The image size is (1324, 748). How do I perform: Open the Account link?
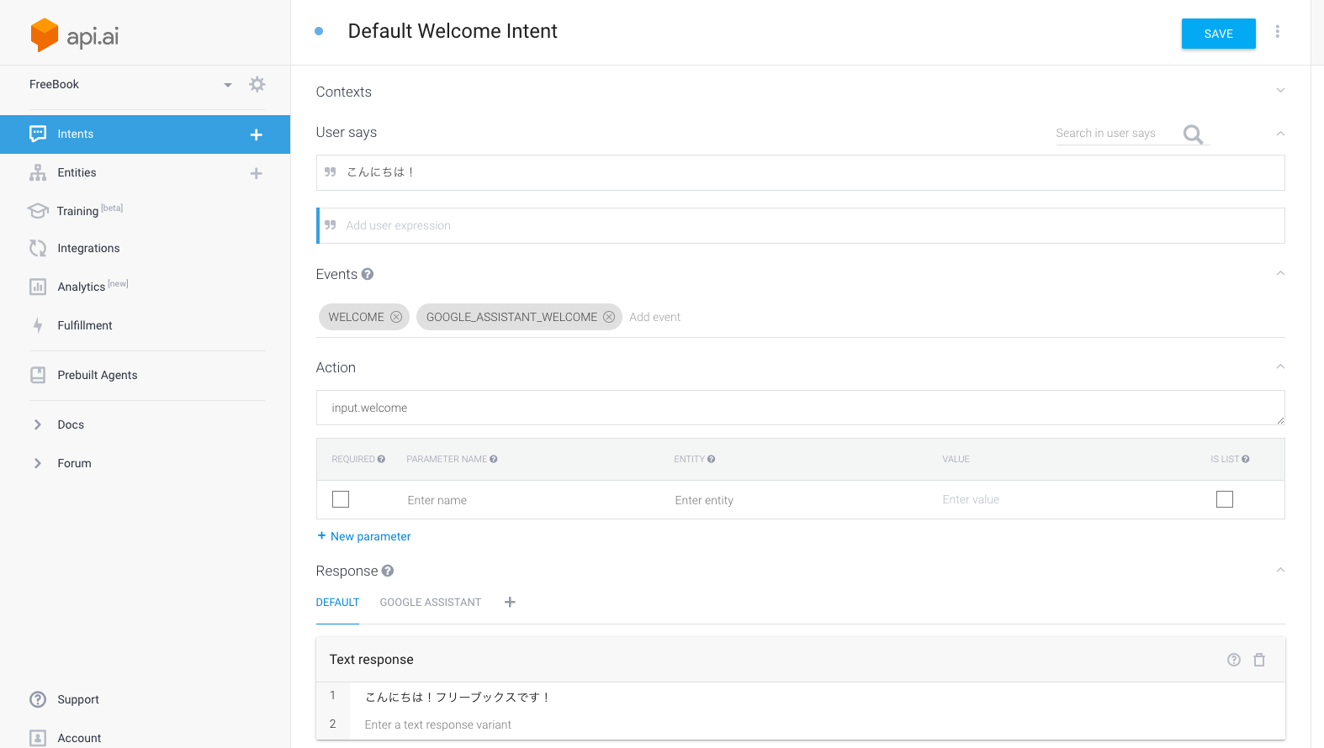click(x=79, y=738)
